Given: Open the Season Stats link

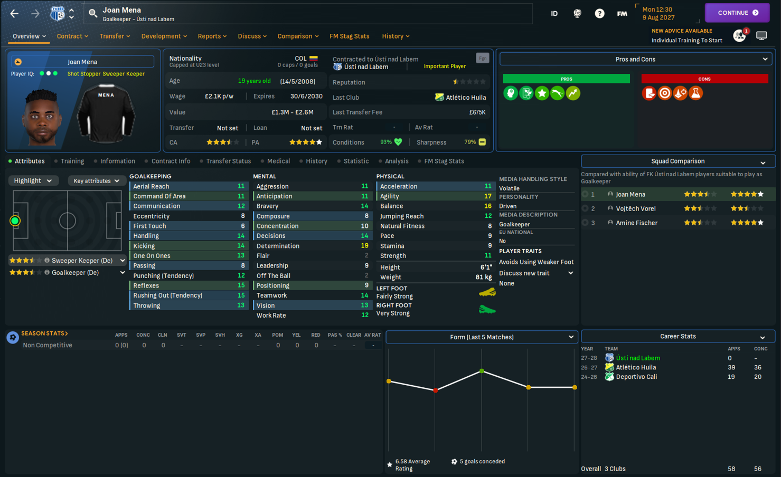Looking at the screenshot, I should [x=44, y=333].
